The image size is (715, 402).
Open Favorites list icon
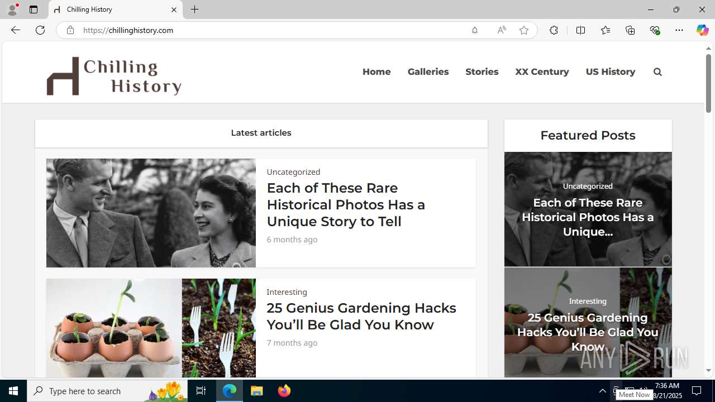pyautogui.click(x=606, y=30)
